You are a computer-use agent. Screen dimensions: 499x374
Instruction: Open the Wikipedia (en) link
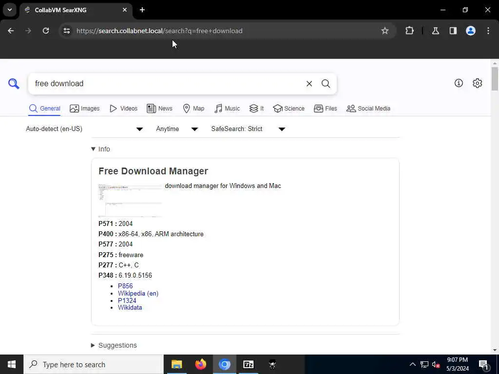(138, 293)
